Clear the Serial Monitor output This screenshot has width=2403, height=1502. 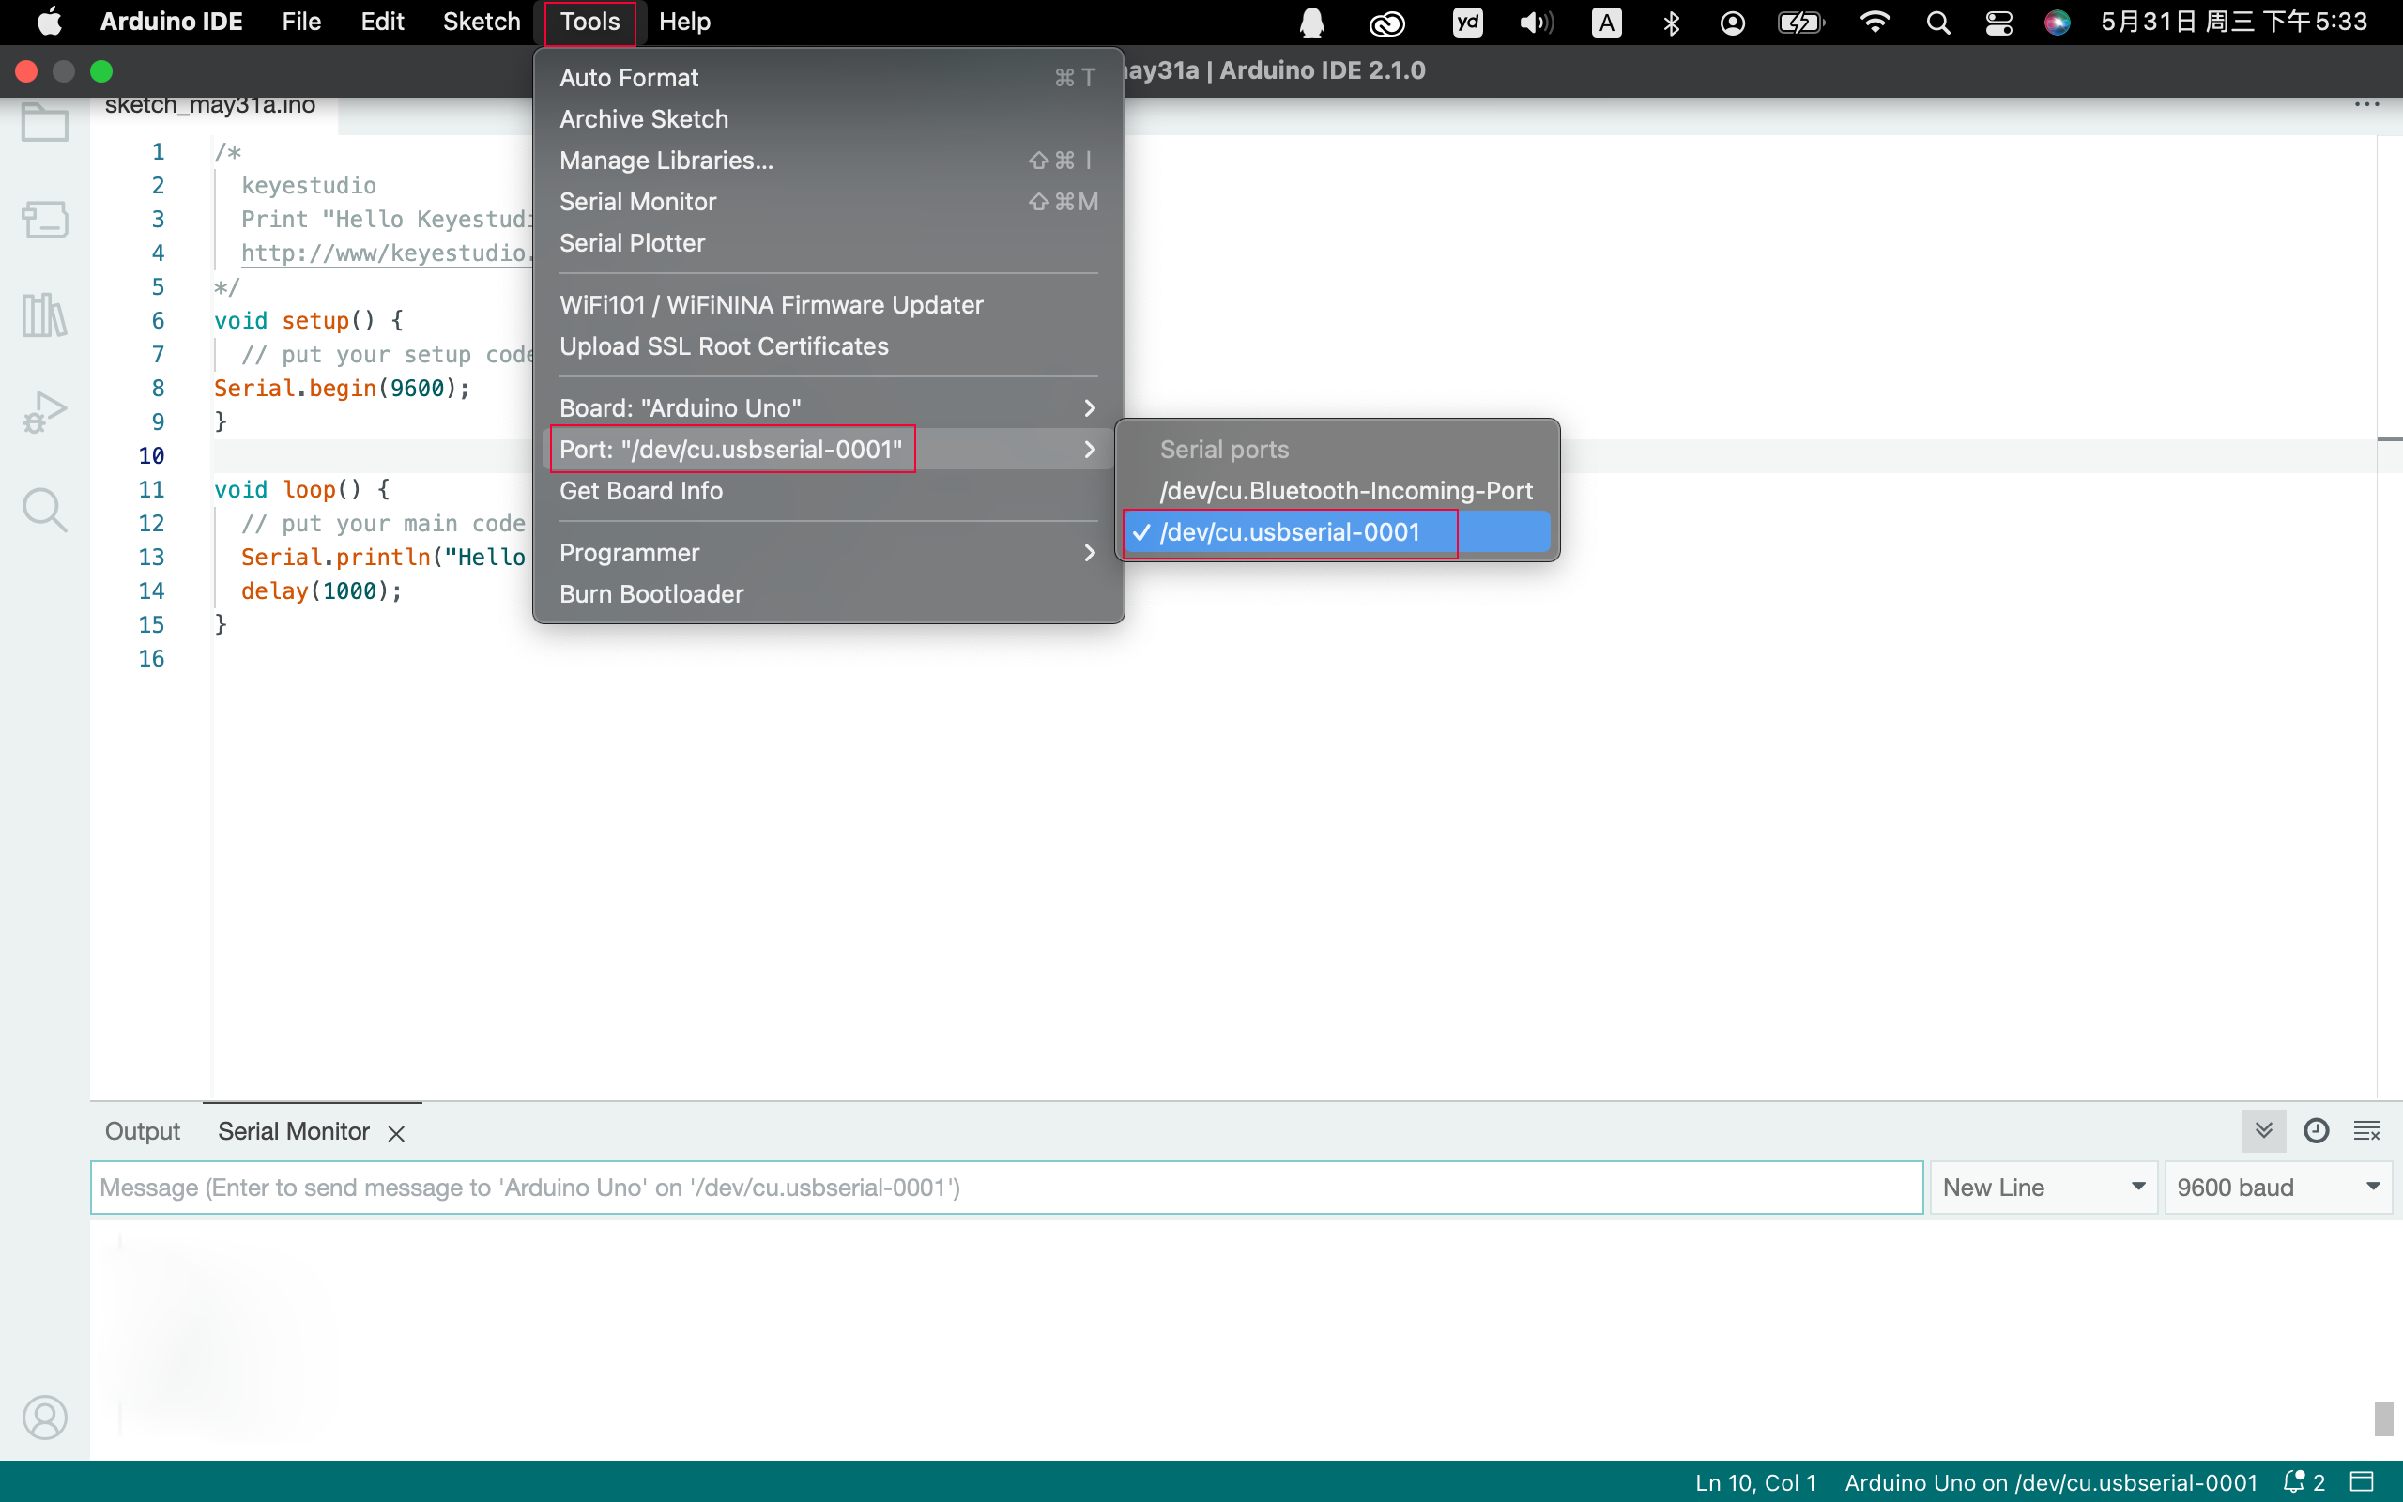click(x=2367, y=1130)
